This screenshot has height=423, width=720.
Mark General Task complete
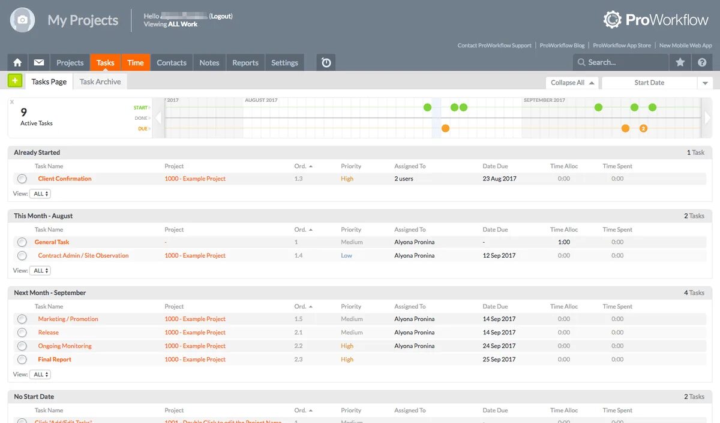[x=22, y=242]
